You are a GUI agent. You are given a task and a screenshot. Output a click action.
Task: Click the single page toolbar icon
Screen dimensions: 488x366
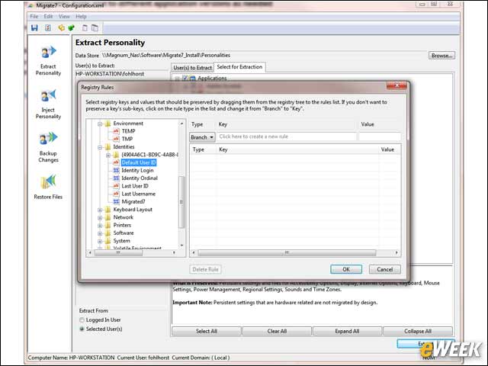point(85,27)
